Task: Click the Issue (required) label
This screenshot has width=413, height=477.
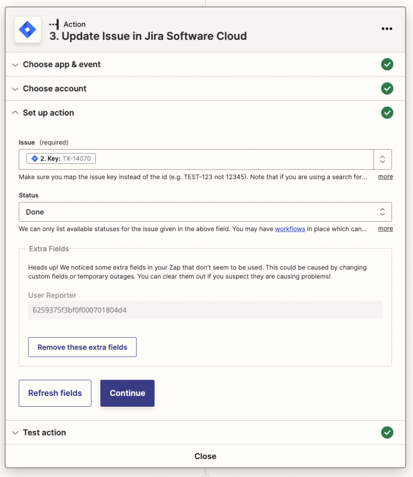Action: coord(43,143)
